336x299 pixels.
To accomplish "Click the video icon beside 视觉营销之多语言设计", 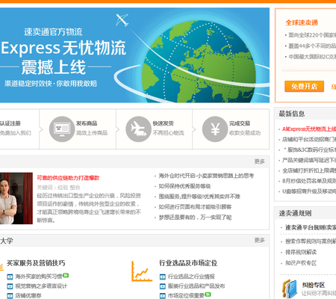I will [x=10, y=286].
